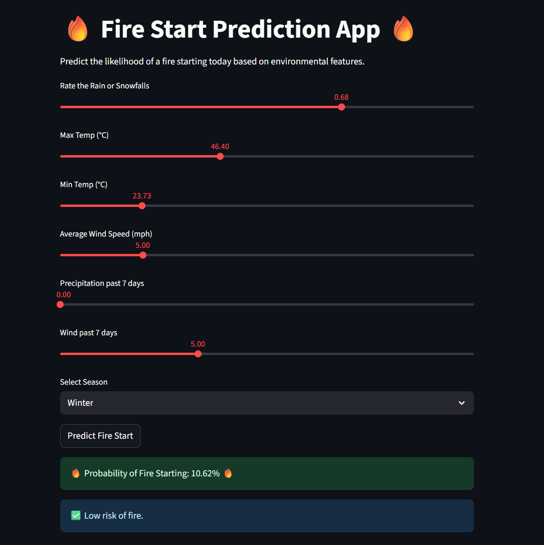Click the Low risk of fire message
The image size is (544, 545).
click(114, 516)
